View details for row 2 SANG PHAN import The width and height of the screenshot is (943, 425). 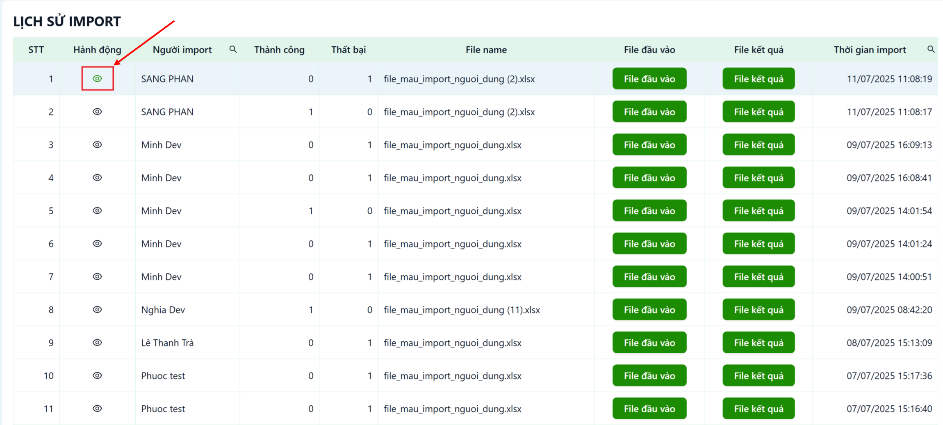point(97,112)
